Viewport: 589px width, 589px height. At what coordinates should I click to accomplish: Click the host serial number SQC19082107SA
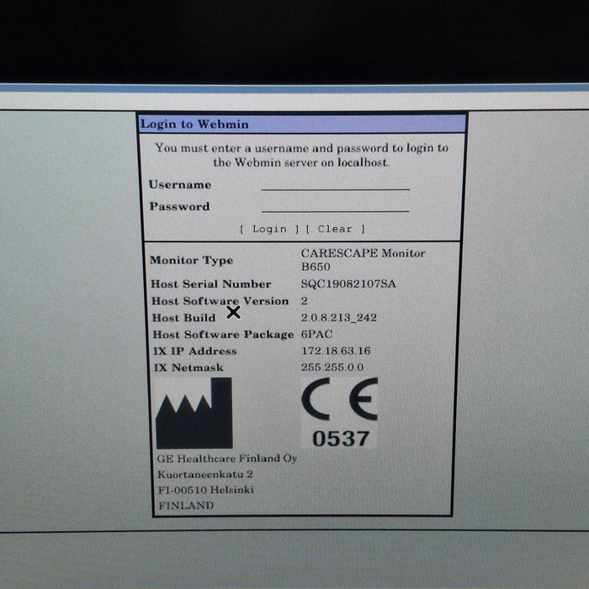pos(348,284)
